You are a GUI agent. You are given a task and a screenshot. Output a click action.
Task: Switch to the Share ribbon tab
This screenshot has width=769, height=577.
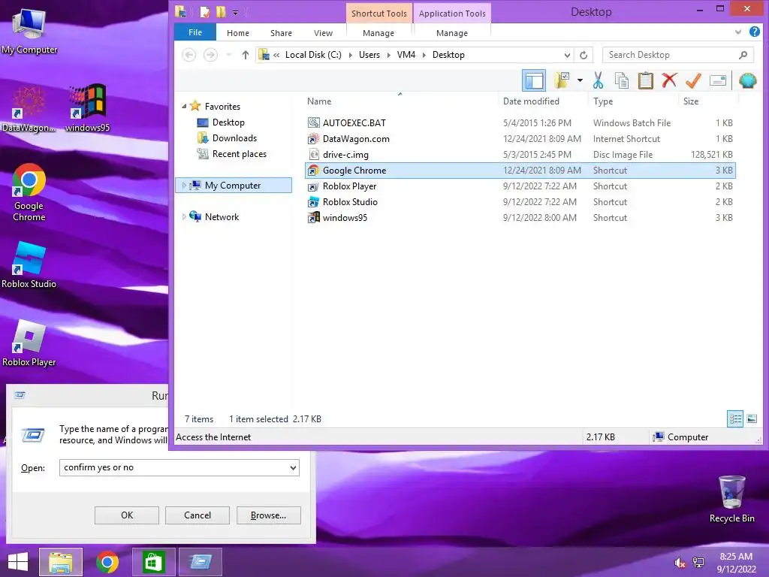point(281,33)
